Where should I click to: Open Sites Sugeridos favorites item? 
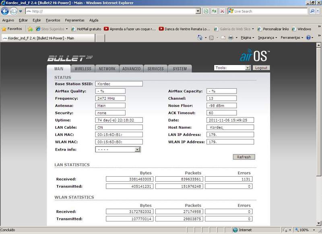pos(52,29)
